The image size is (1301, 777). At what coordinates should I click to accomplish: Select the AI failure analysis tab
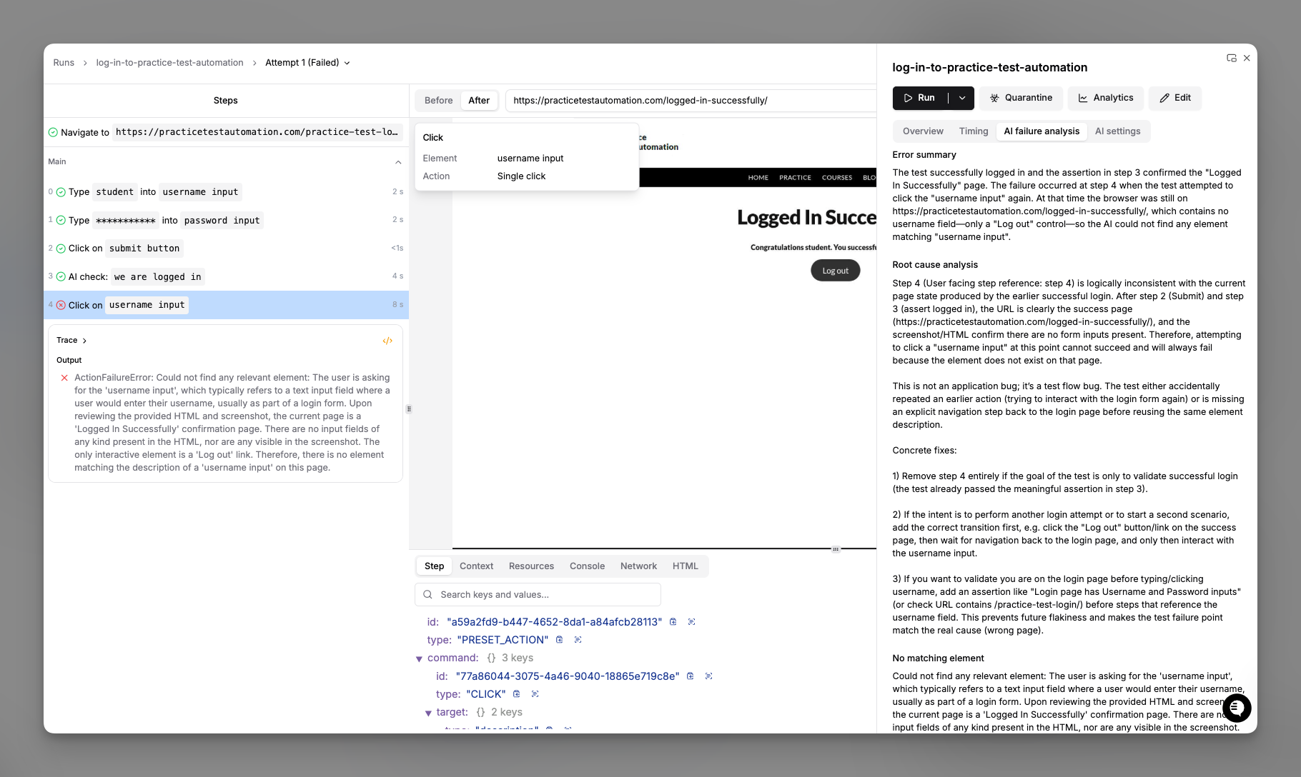(1042, 131)
